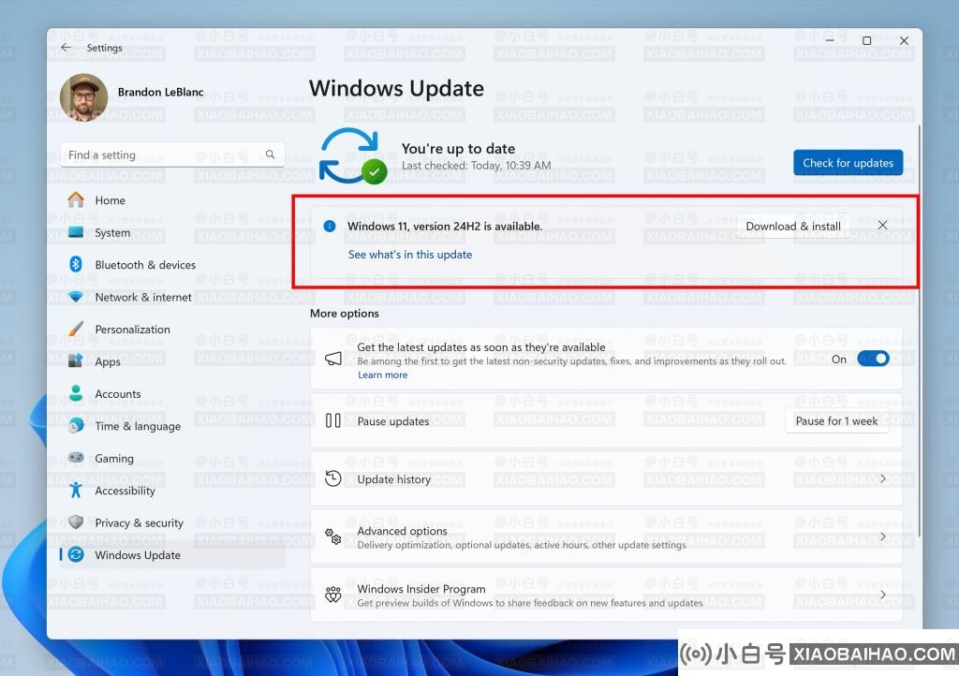The image size is (959, 676).
Task: Turn off get latest updates toggle
Action: (x=873, y=359)
